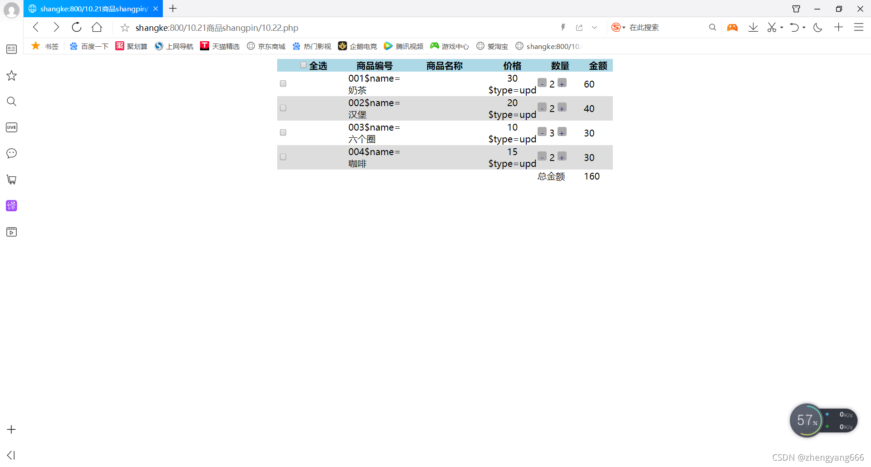Open the LIVE sidebar icon
Screen dimensions: 871x467
12,127
